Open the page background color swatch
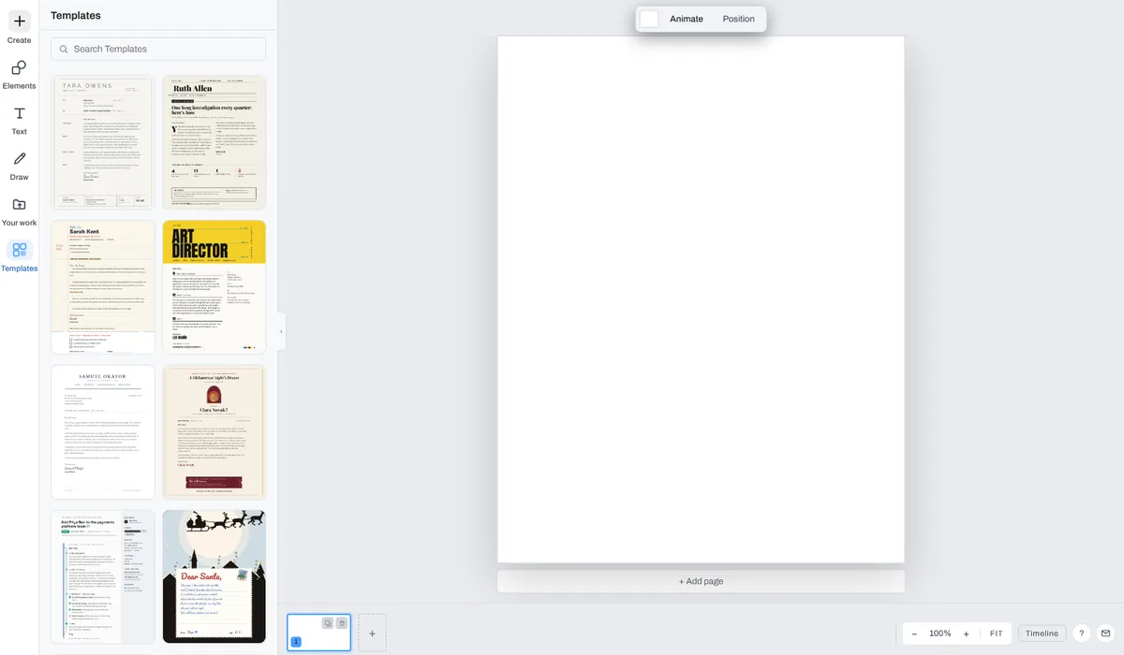1124x655 pixels. click(649, 19)
